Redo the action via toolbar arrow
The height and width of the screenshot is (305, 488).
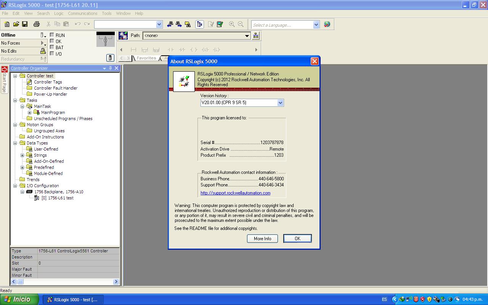click(x=87, y=24)
